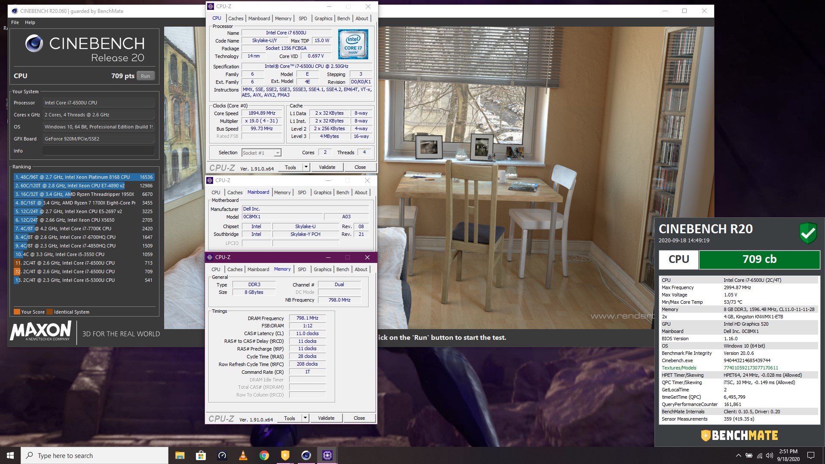Click the Identical System legend swatch
The height and width of the screenshot is (464, 825).
50,312
